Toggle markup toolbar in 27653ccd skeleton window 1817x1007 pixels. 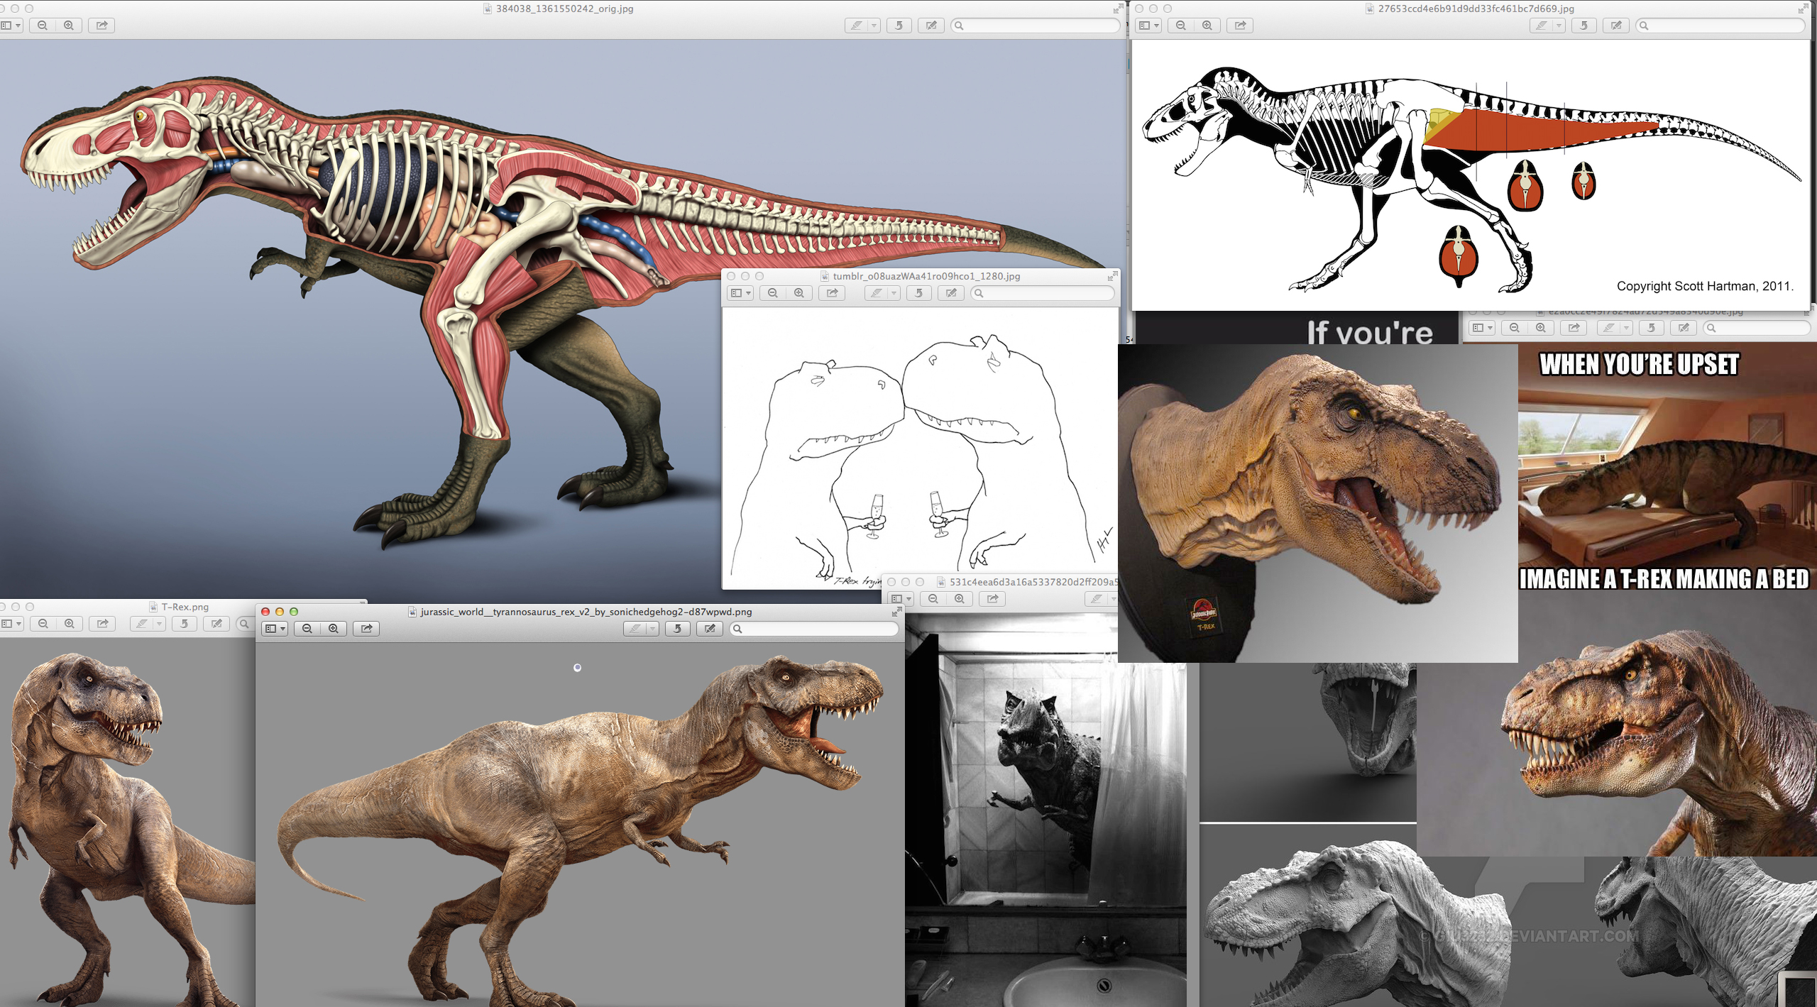1616,26
